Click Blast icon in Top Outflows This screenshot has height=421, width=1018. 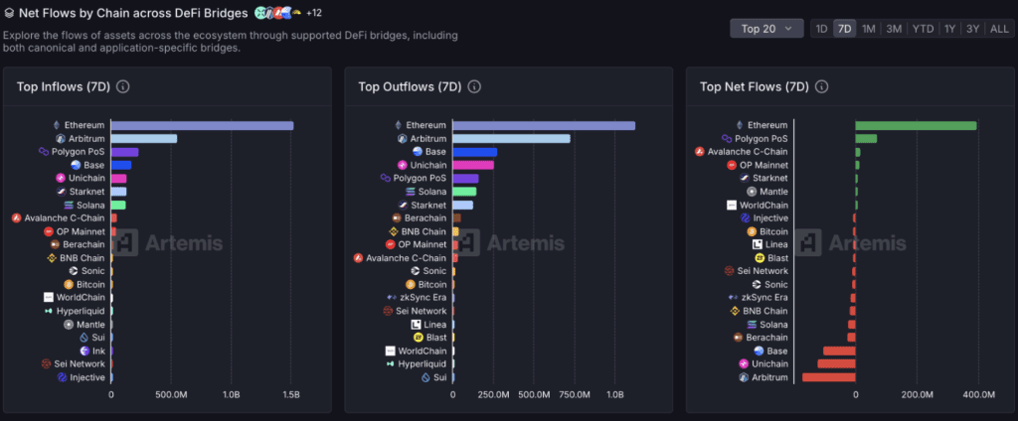click(x=418, y=338)
